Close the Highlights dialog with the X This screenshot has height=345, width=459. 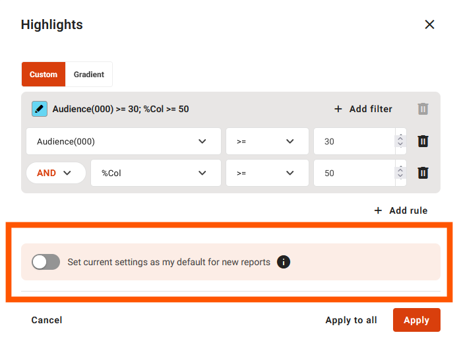[x=429, y=24]
